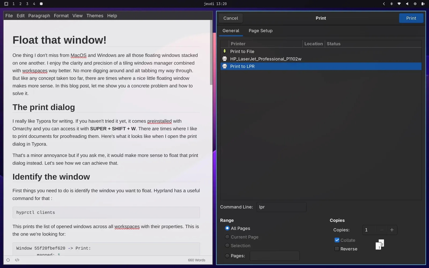This screenshot has height=268, width=429.
Task: Click the Print button
Action: click(411, 18)
